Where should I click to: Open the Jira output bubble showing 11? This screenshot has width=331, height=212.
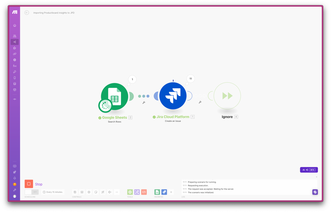tap(191, 79)
